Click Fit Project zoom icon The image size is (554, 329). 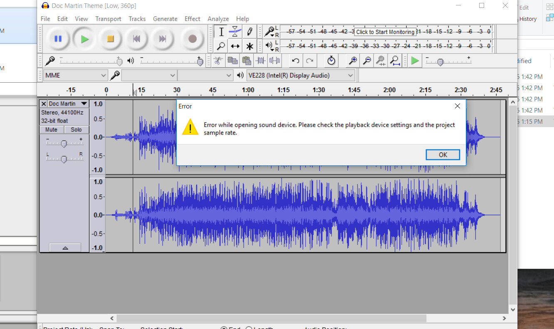pos(395,61)
